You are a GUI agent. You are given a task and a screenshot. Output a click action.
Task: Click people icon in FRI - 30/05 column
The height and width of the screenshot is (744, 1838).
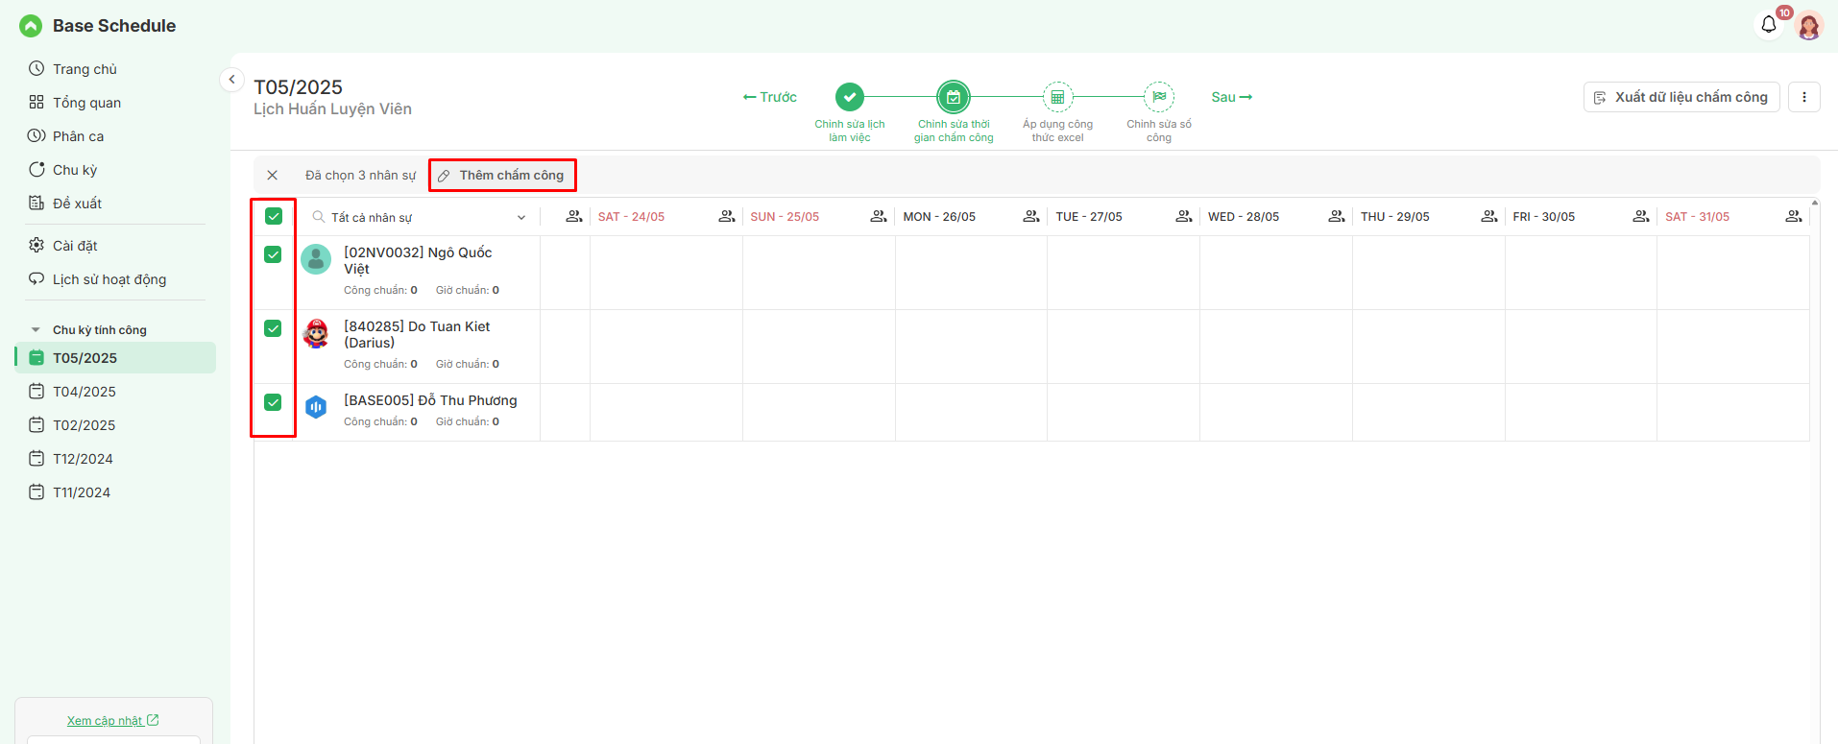[1641, 217]
